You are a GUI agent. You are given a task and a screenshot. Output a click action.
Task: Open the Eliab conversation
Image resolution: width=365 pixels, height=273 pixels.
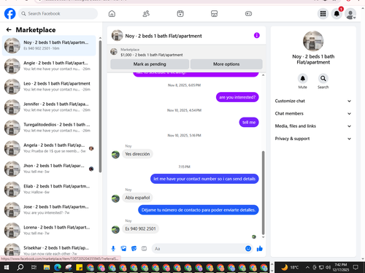click(49, 189)
